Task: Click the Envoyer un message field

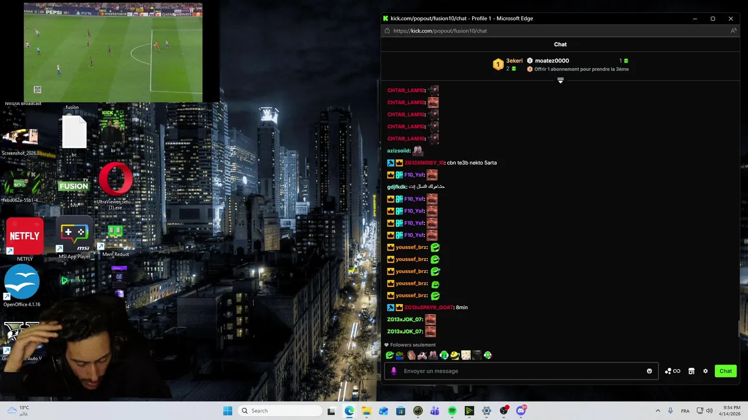Action: (521, 371)
